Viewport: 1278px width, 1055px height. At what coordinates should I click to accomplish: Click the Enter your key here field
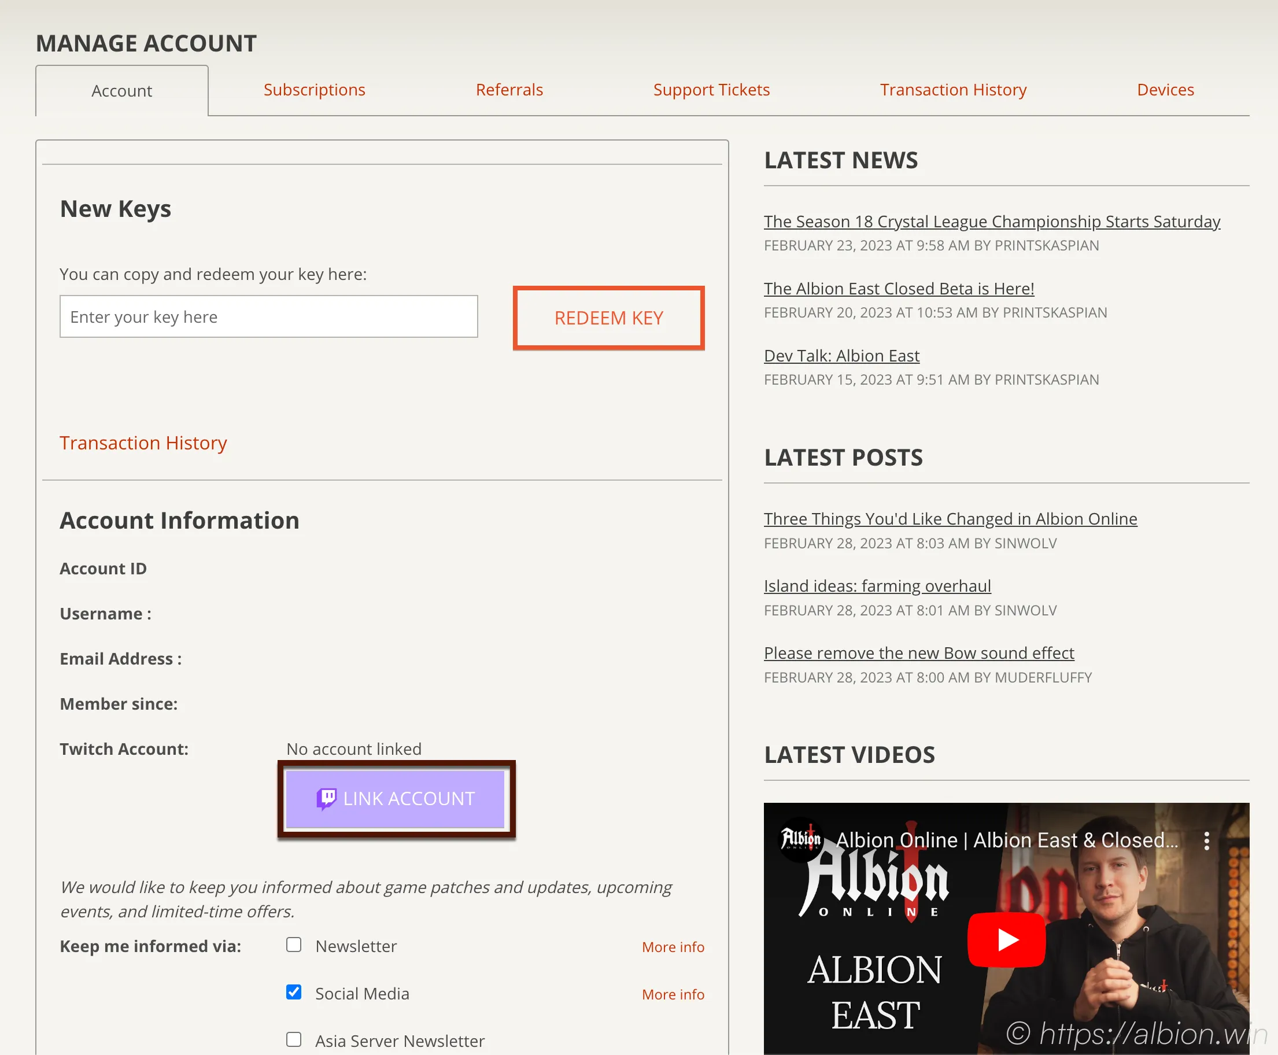268,316
